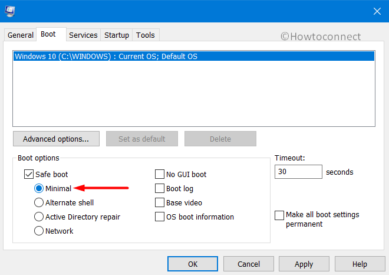The width and height of the screenshot is (389, 275).
Task: Switch to the General tab
Action: [x=21, y=35]
